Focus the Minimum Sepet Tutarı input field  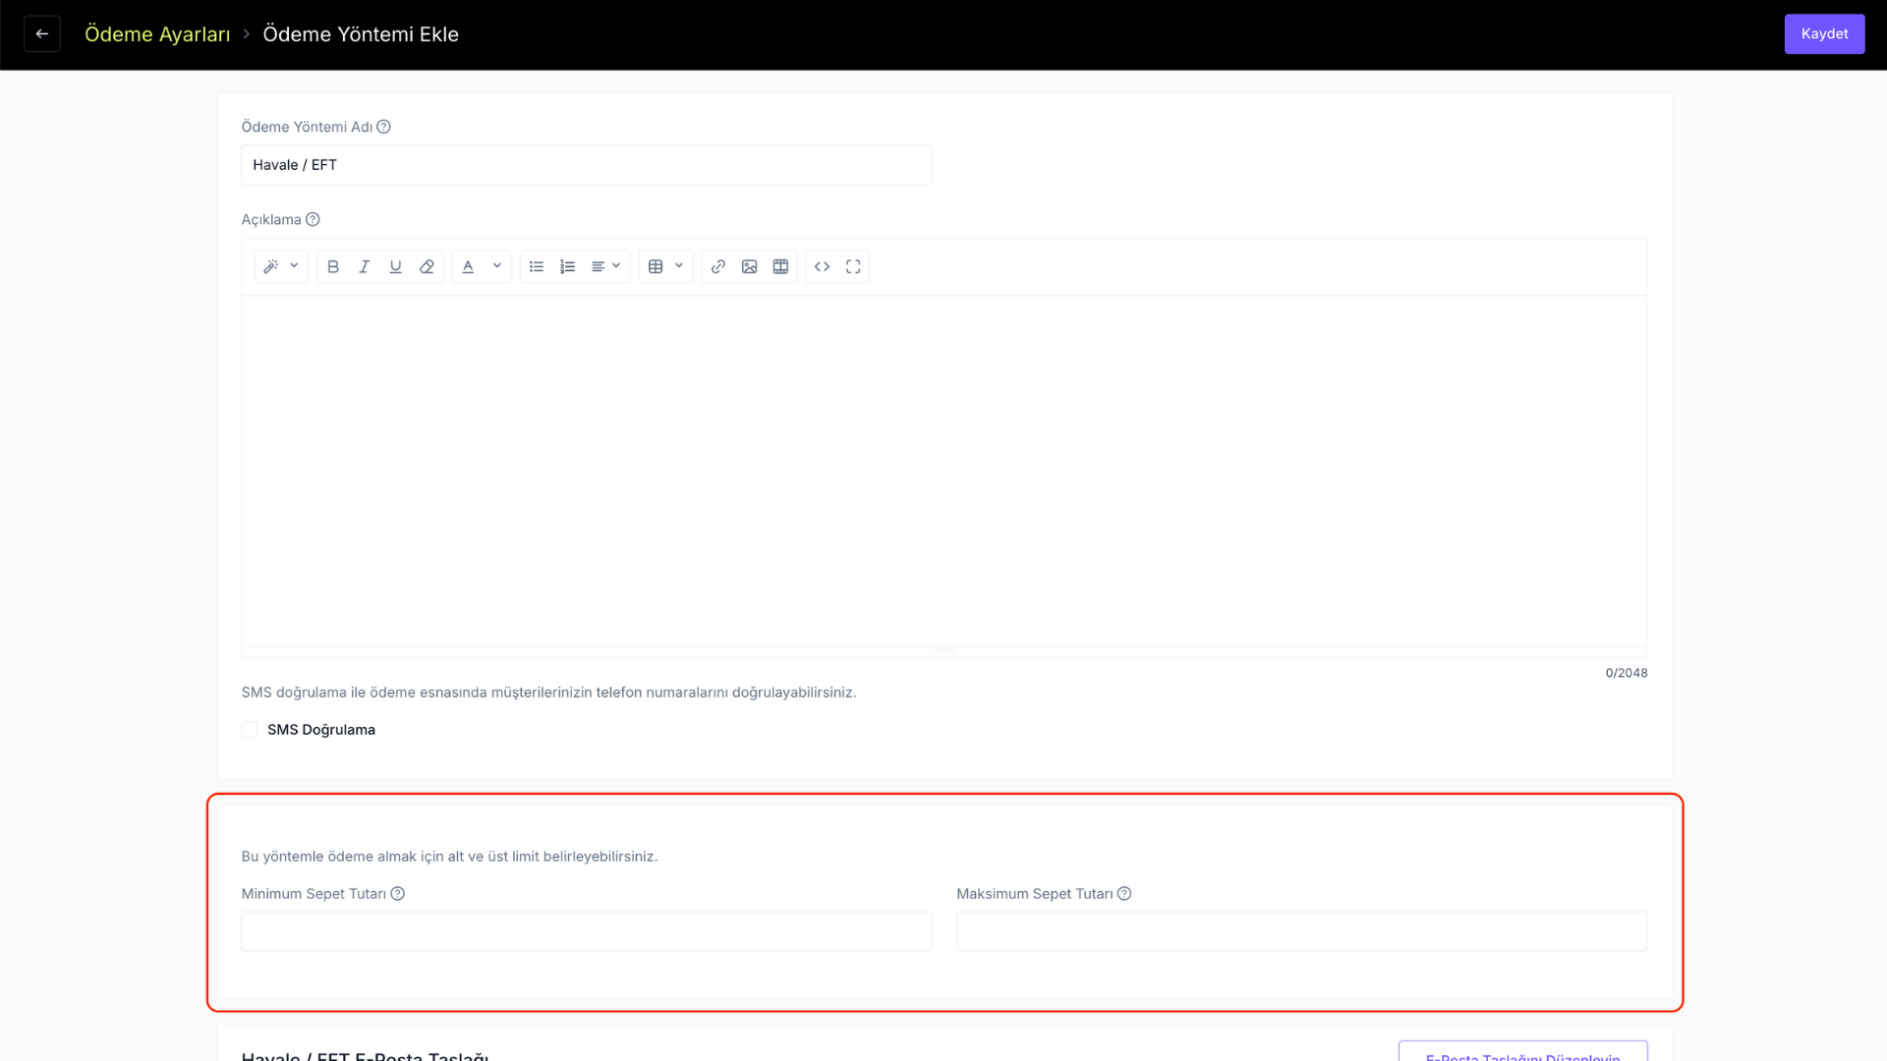(x=587, y=931)
